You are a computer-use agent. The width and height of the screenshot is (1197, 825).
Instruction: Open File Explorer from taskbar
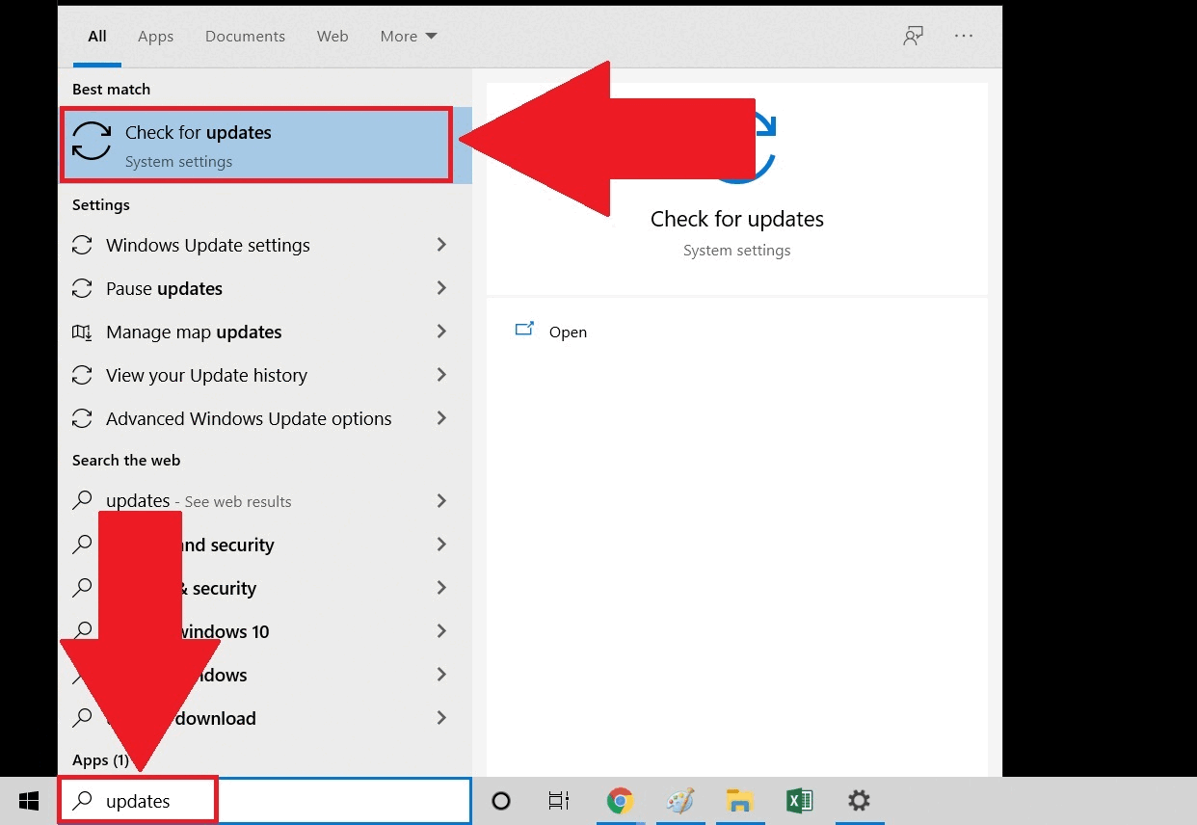pyautogui.click(x=739, y=801)
